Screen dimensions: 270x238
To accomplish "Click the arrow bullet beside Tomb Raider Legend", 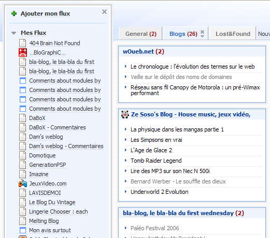I will [126, 161].
